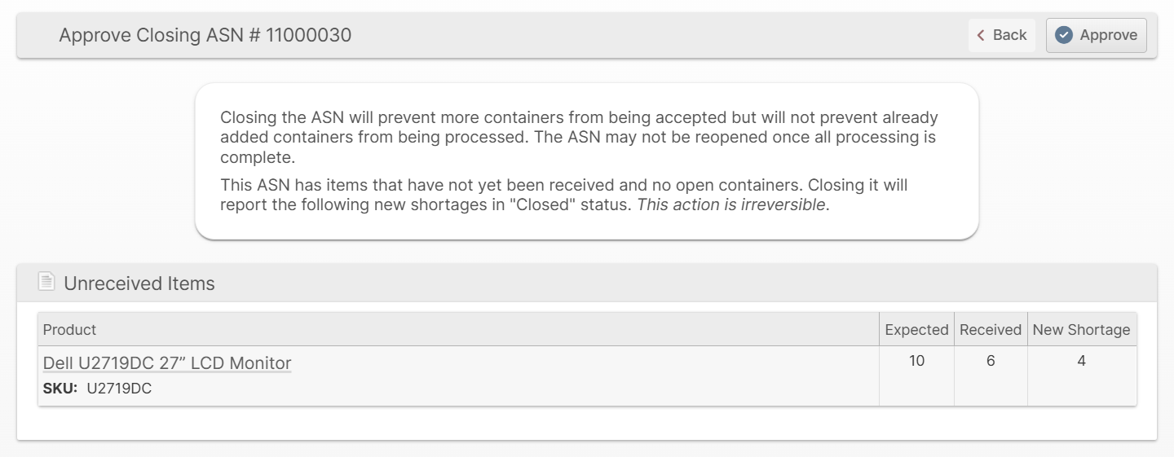Click the New Shortage column header

click(1081, 330)
